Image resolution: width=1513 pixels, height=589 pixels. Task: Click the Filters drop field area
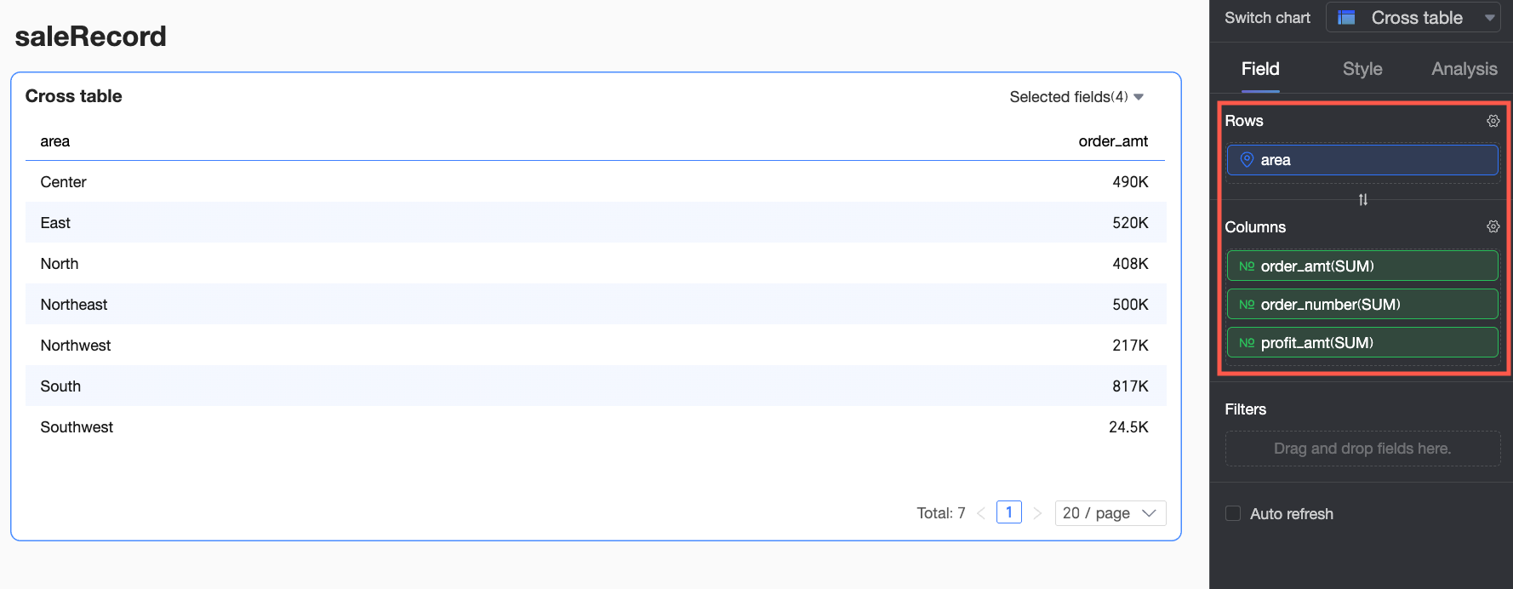pyautogui.click(x=1362, y=449)
